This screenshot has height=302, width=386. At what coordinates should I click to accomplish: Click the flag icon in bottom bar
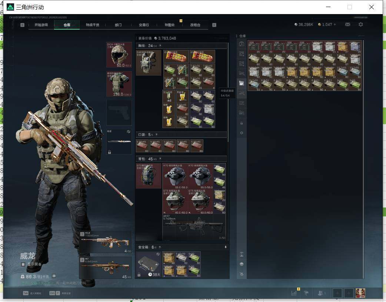pyautogui.click(x=306, y=293)
